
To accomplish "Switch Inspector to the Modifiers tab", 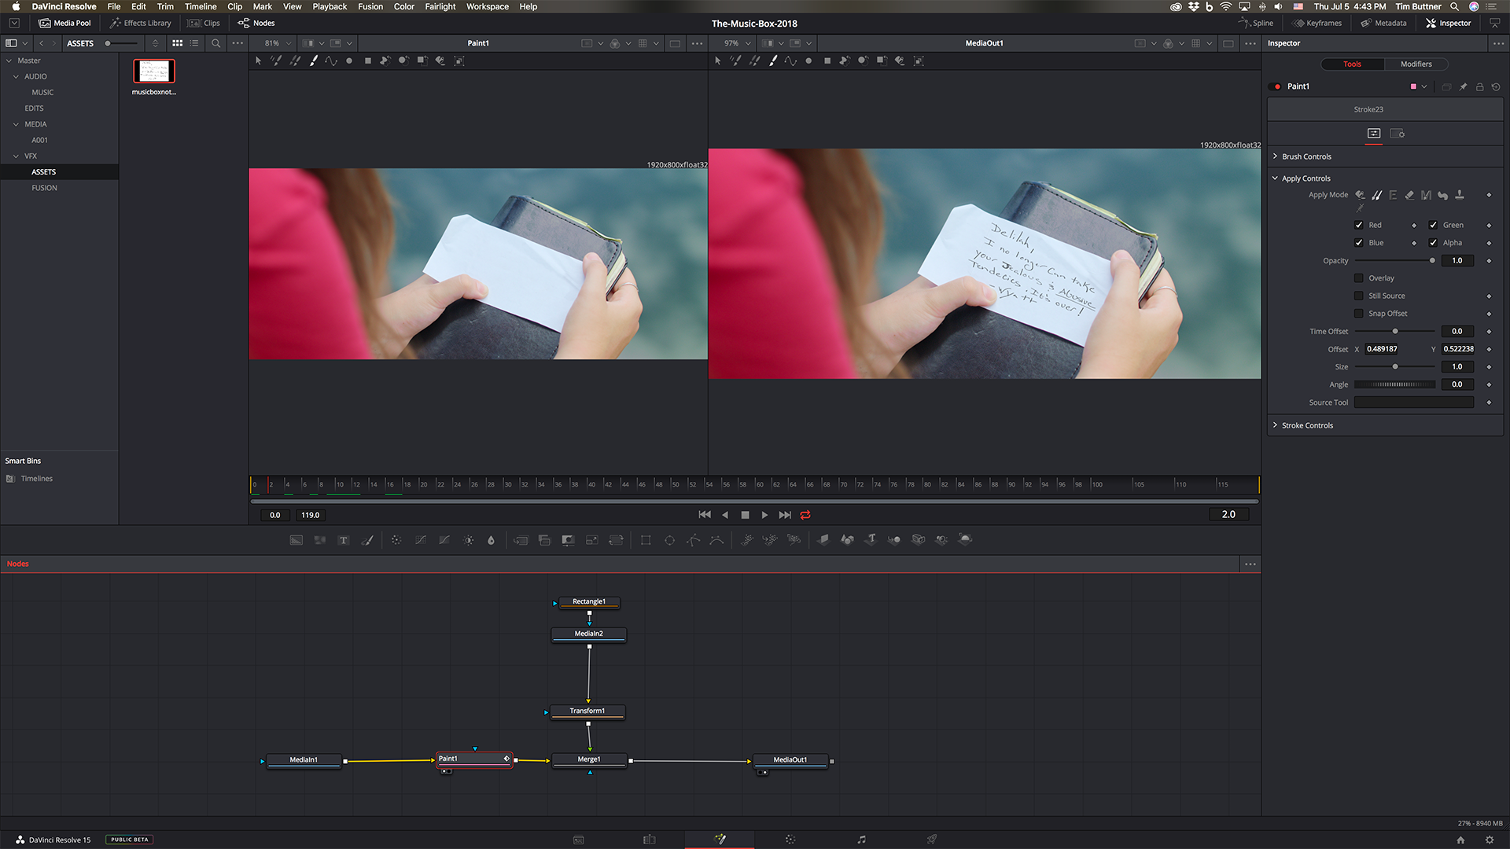I will tap(1416, 64).
